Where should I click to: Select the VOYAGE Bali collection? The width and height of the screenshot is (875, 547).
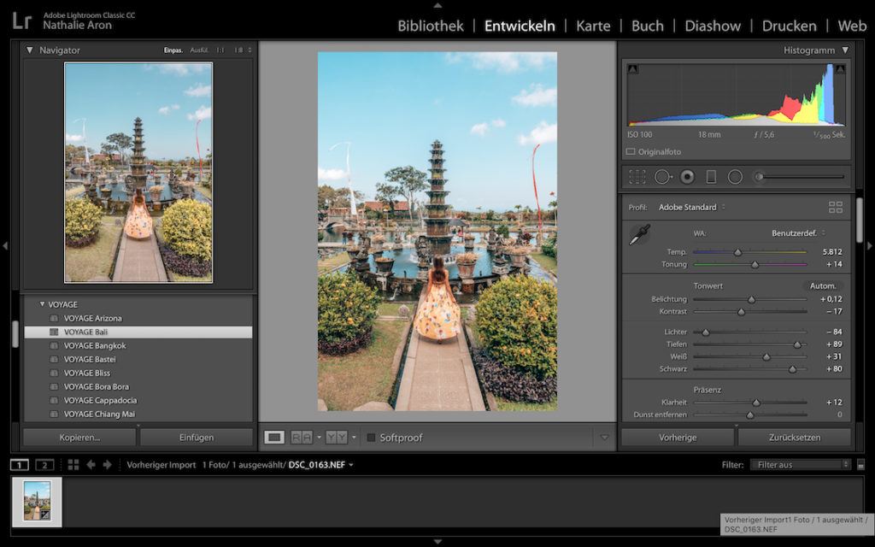point(138,332)
